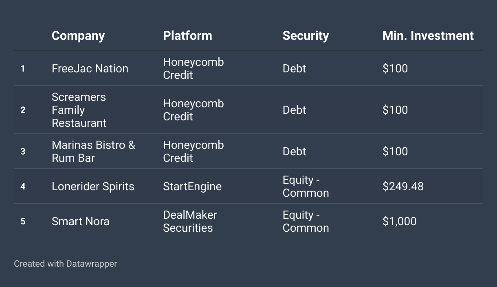Click Debt in Screamers Family Restaurant row
497x287 pixels.
[294, 110]
